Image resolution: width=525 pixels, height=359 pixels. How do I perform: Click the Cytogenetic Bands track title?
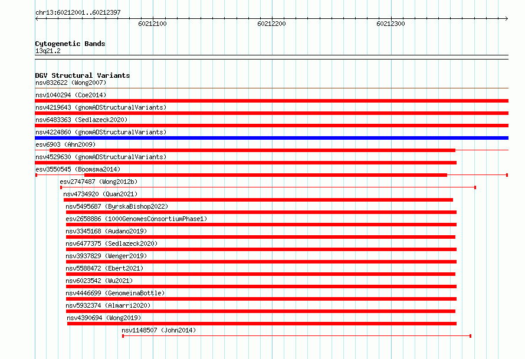click(70, 44)
